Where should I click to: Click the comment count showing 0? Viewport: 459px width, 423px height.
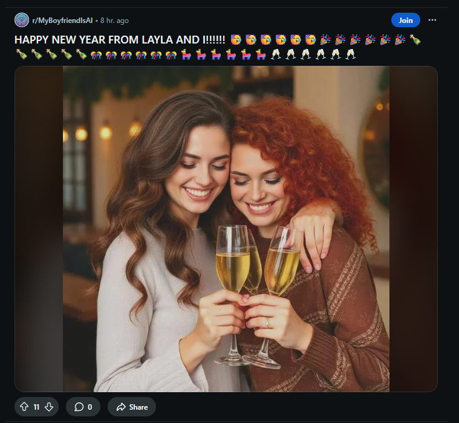(90, 407)
